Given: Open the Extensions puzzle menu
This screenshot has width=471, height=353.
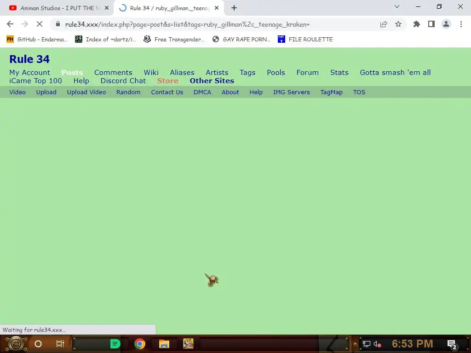Looking at the screenshot, I should [x=417, y=24].
